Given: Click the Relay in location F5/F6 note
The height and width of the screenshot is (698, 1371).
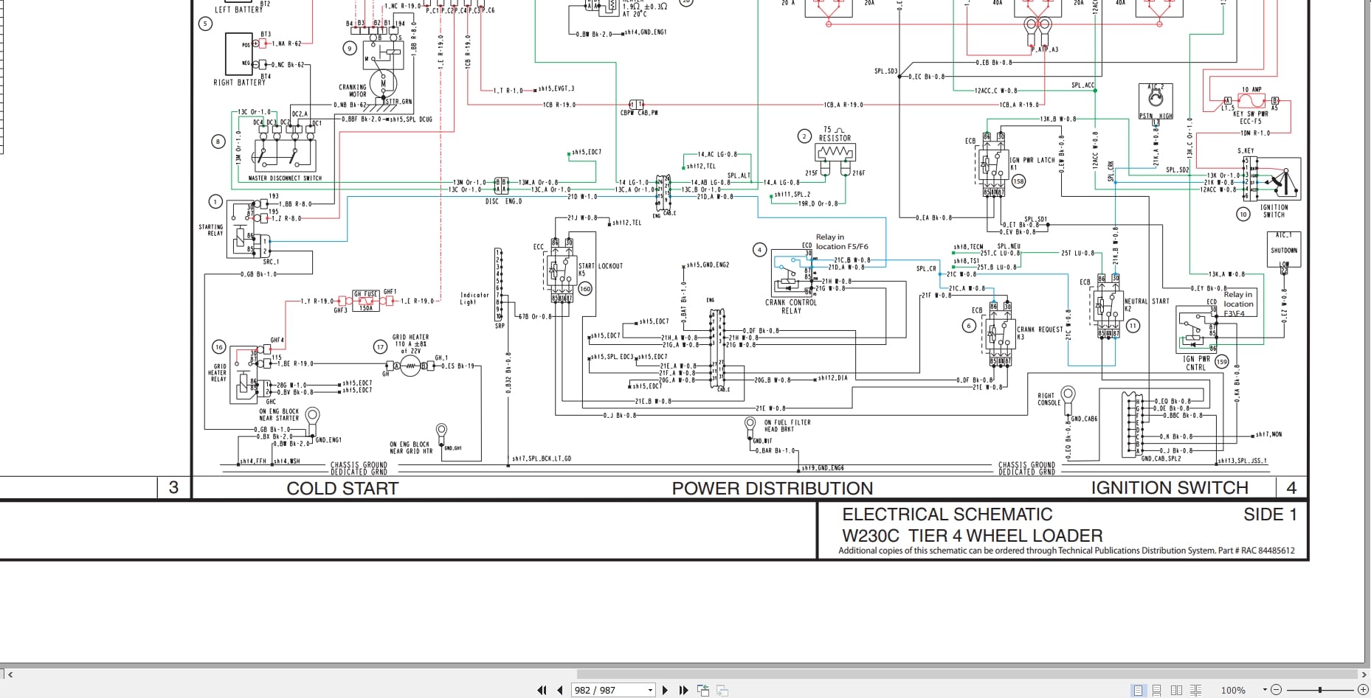Looking at the screenshot, I should click(x=842, y=242).
